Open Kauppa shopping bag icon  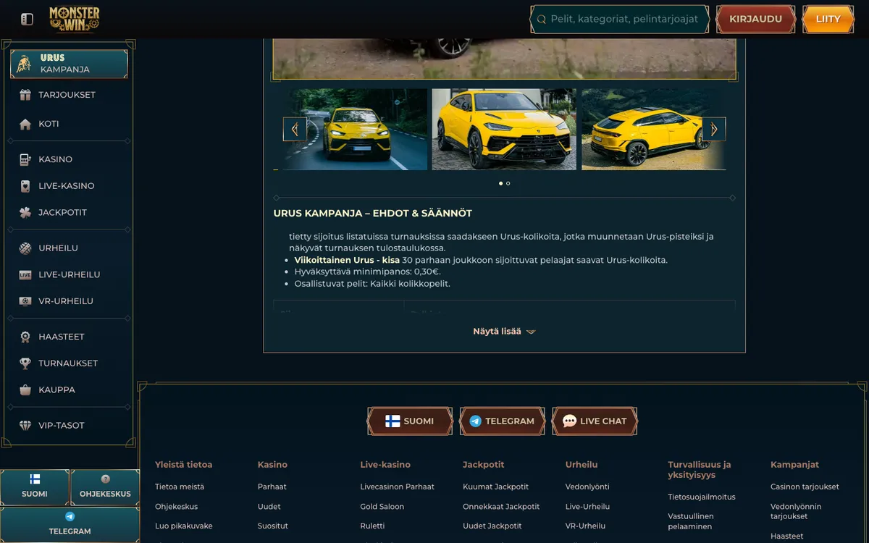(x=25, y=390)
